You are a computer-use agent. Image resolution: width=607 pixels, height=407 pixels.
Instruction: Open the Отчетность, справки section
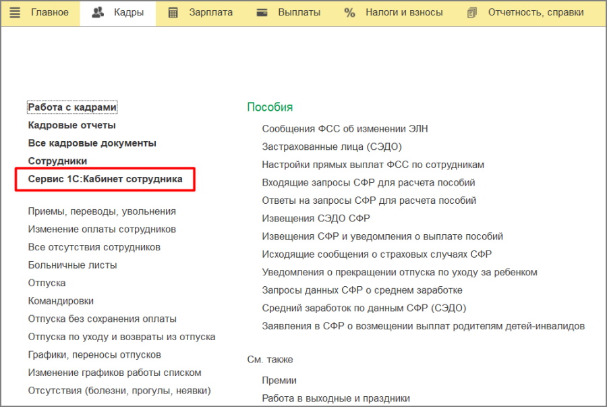point(536,12)
